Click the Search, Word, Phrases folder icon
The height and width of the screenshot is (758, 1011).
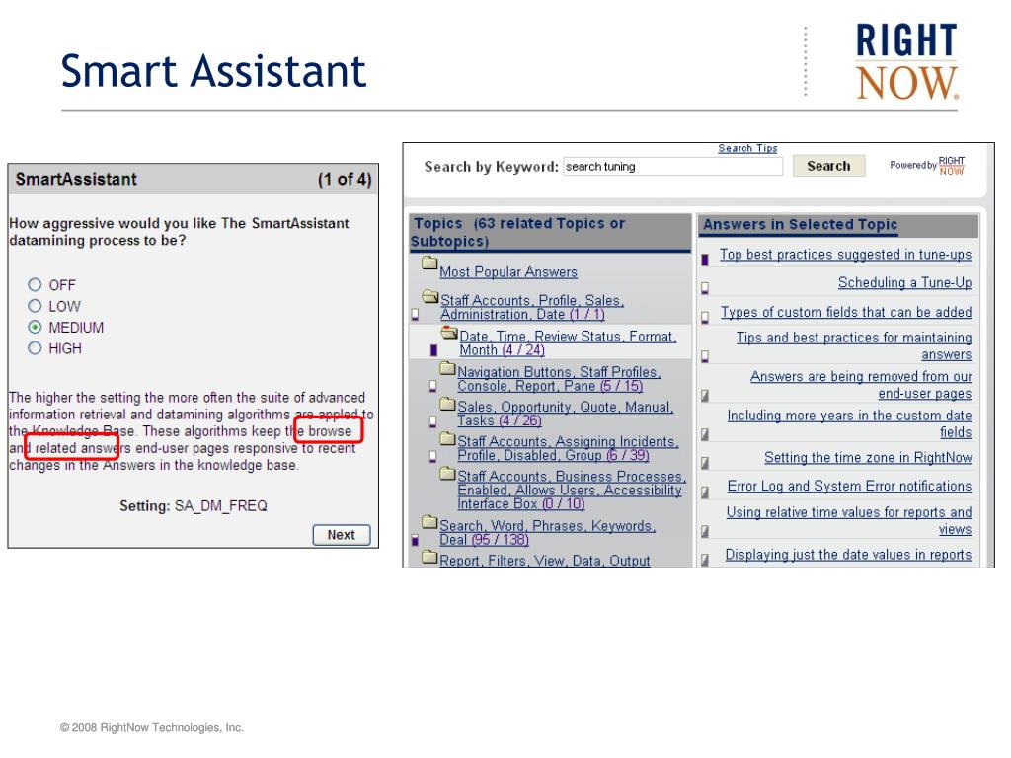[429, 521]
